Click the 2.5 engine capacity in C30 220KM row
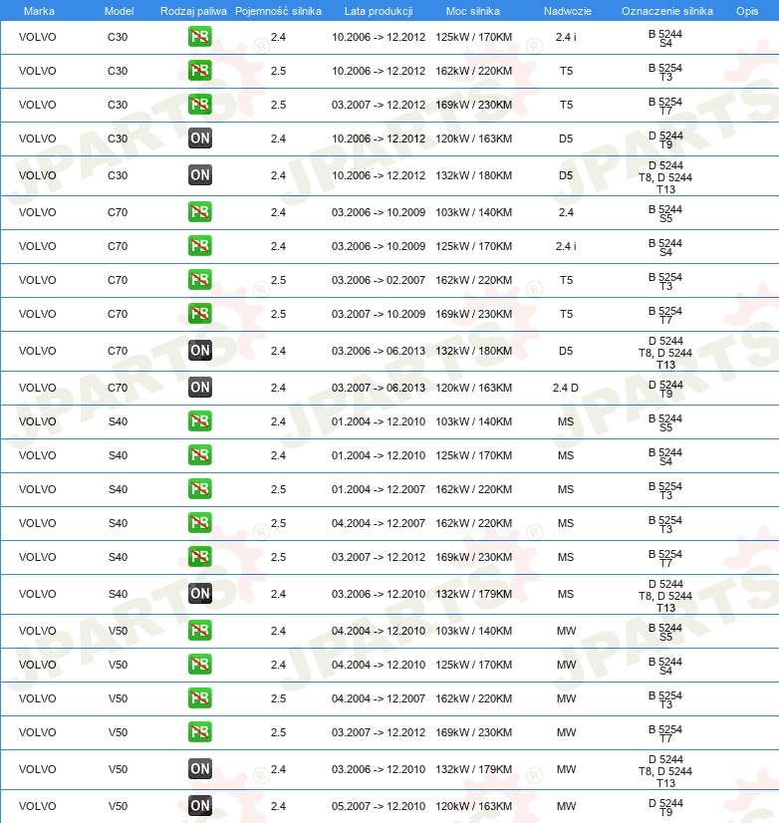 (x=278, y=71)
